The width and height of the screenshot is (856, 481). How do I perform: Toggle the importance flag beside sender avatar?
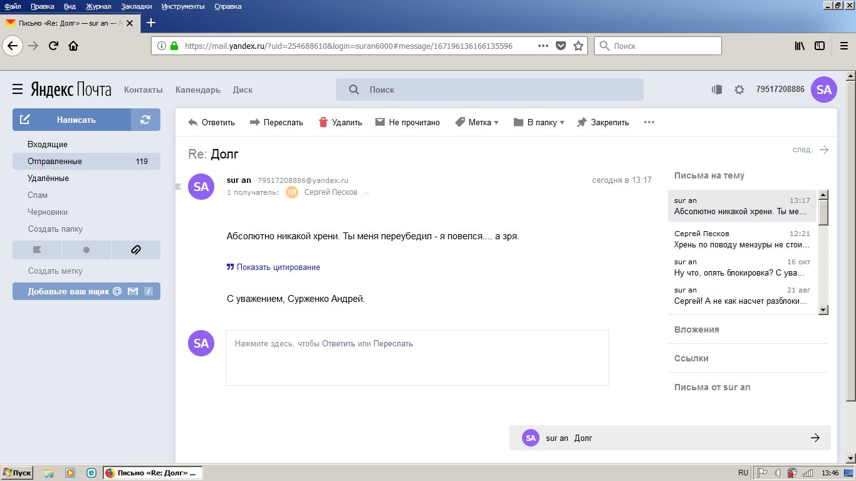coord(179,186)
